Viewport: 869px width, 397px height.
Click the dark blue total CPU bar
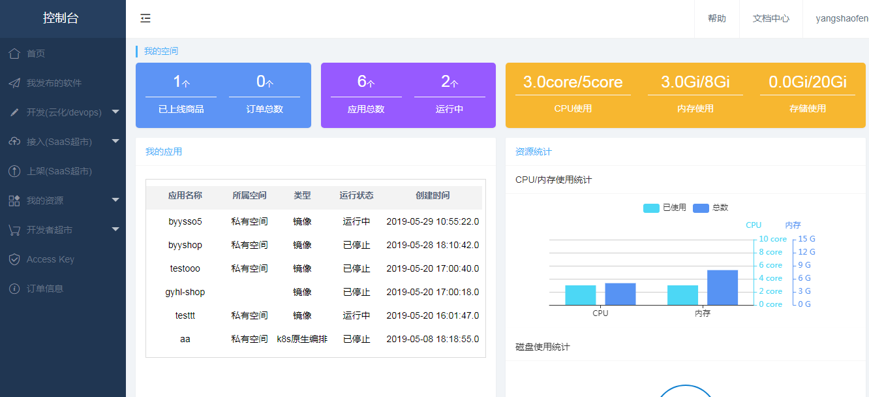coord(620,294)
